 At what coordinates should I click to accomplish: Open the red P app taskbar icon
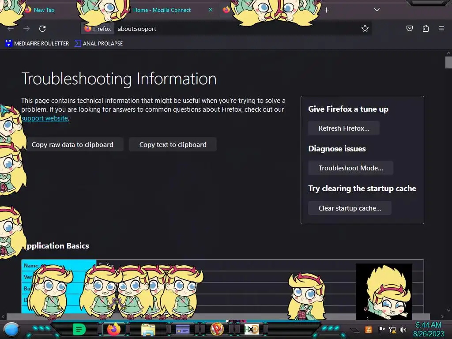click(x=217, y=329)
